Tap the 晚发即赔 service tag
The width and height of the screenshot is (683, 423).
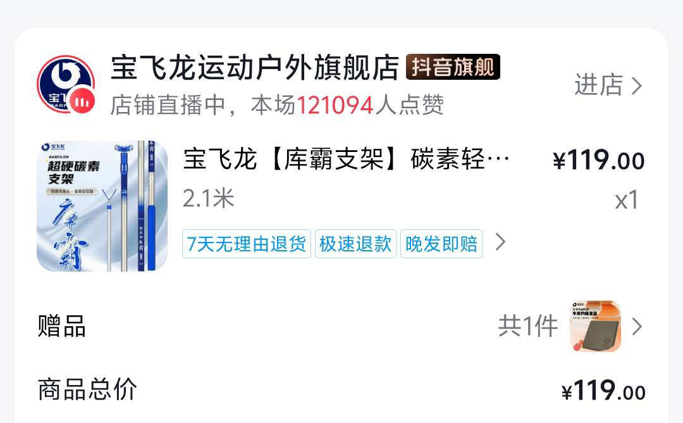[441, 244]
